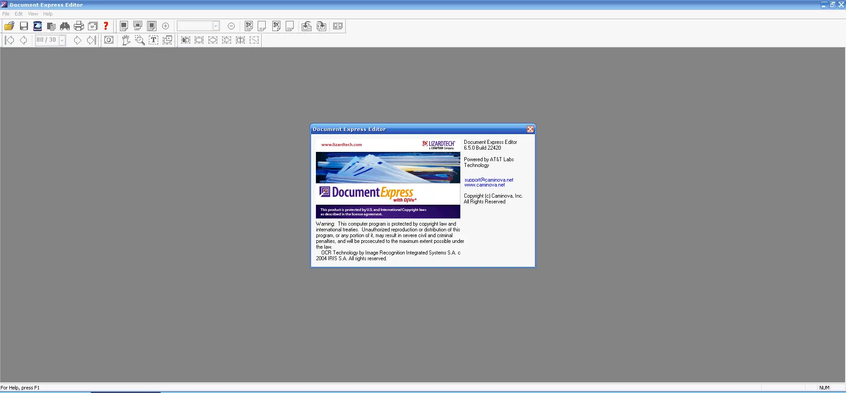Screen dimensions: 846x393
Task: Open the page number dropdown
Action: tap(62, 40)
